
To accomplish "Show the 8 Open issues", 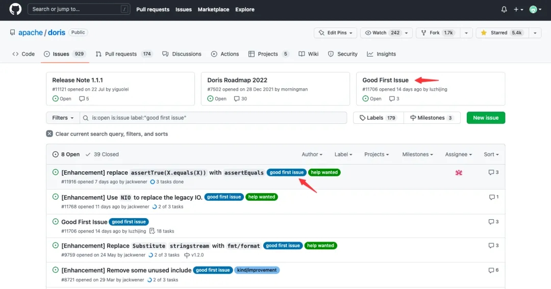I will point(66,154).
